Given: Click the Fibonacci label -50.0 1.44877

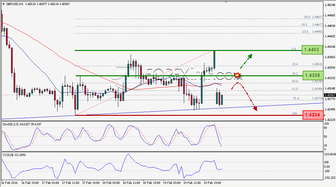Looking at the screenshot, I should (x=313, y=17).
